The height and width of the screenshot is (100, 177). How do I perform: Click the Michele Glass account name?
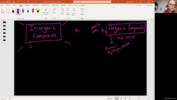coord(130,2)
